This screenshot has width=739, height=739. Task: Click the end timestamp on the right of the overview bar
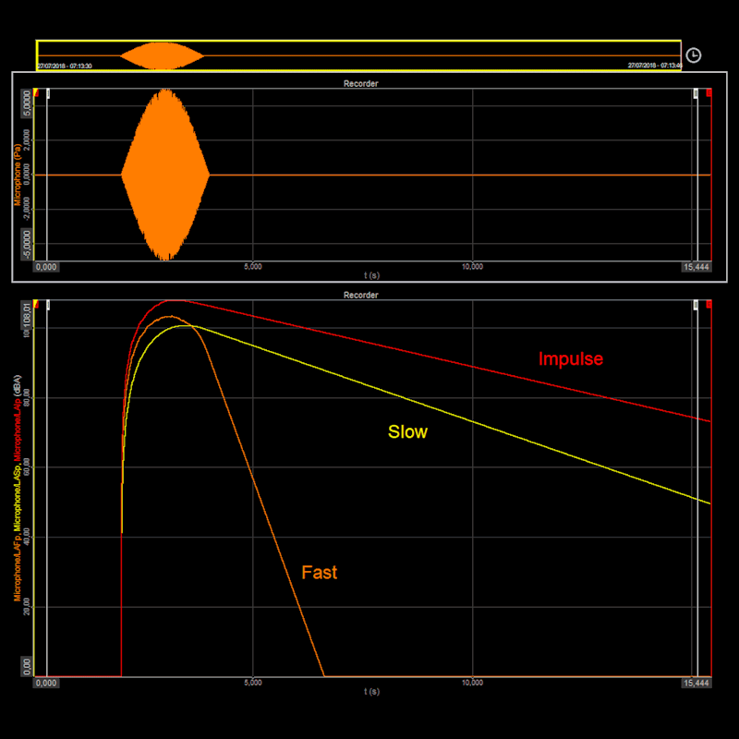(654, 66)
